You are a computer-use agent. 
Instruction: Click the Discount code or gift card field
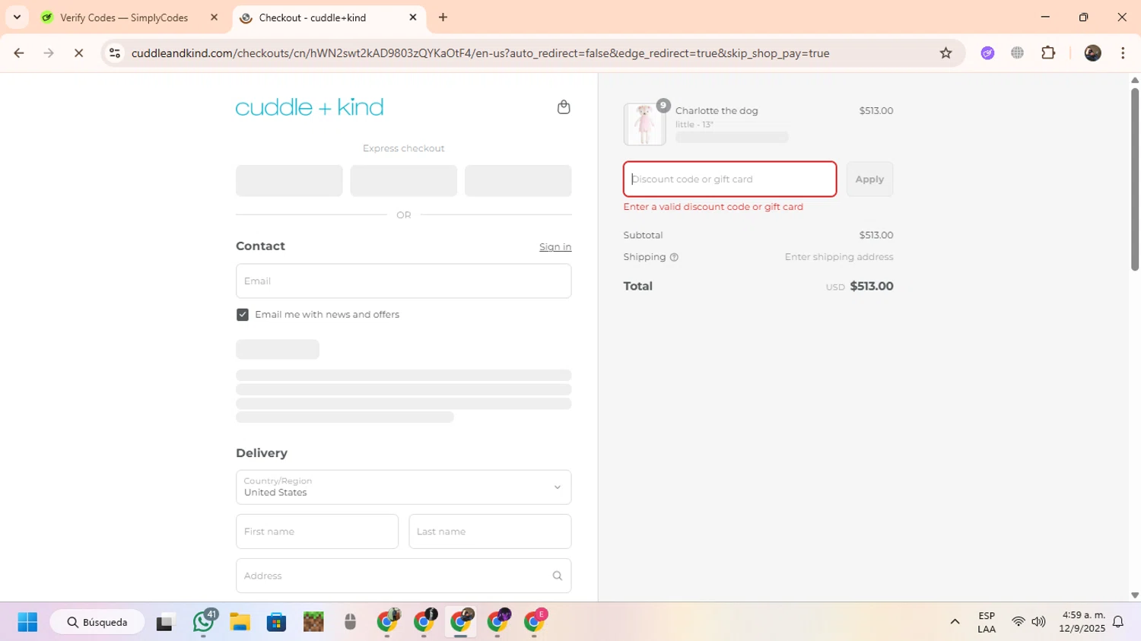[730, 179]
